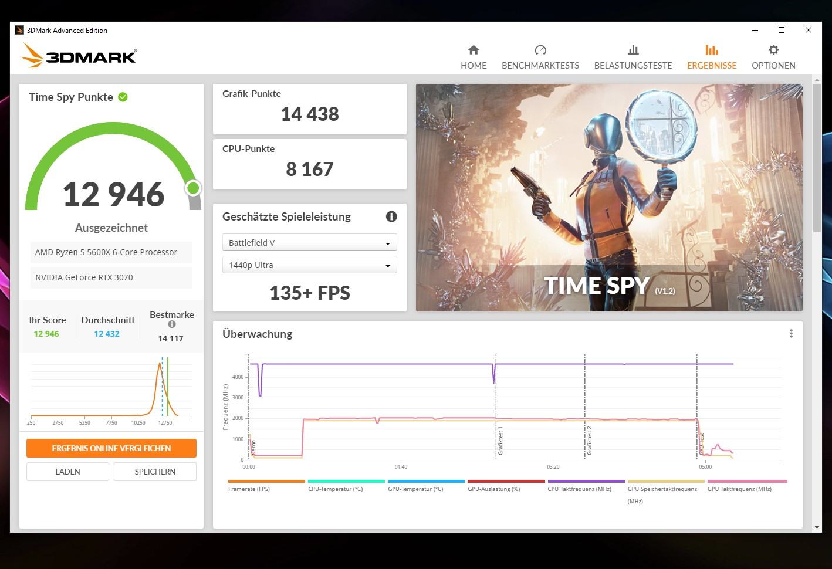The width and height of the screenshot is (832, 569).
Task: Click the scrollbar up arrow
Action: (x=817, y=79)
